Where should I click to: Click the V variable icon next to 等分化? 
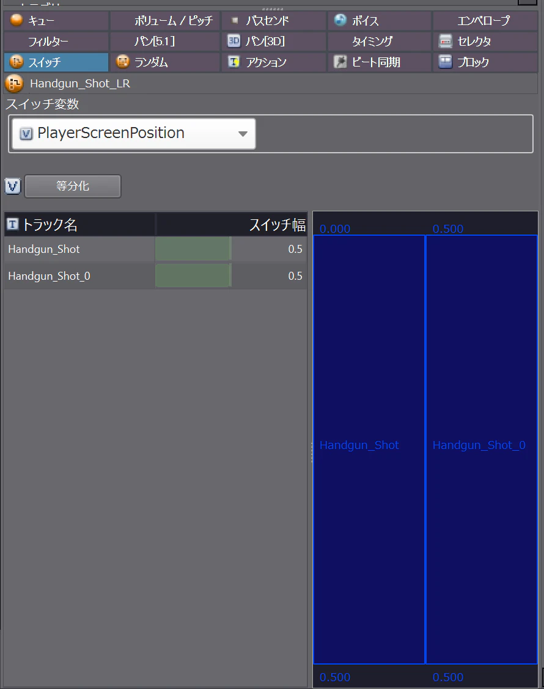tap(13, 186)
